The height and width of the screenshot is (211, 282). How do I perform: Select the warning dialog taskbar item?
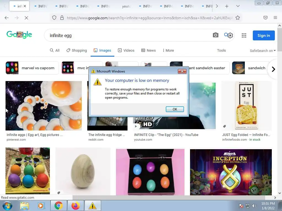click(93, 206)
